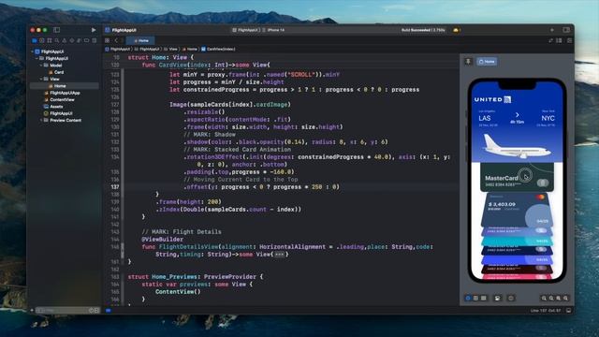
Task: Open the code review arrows button
Action: point(550,40)
